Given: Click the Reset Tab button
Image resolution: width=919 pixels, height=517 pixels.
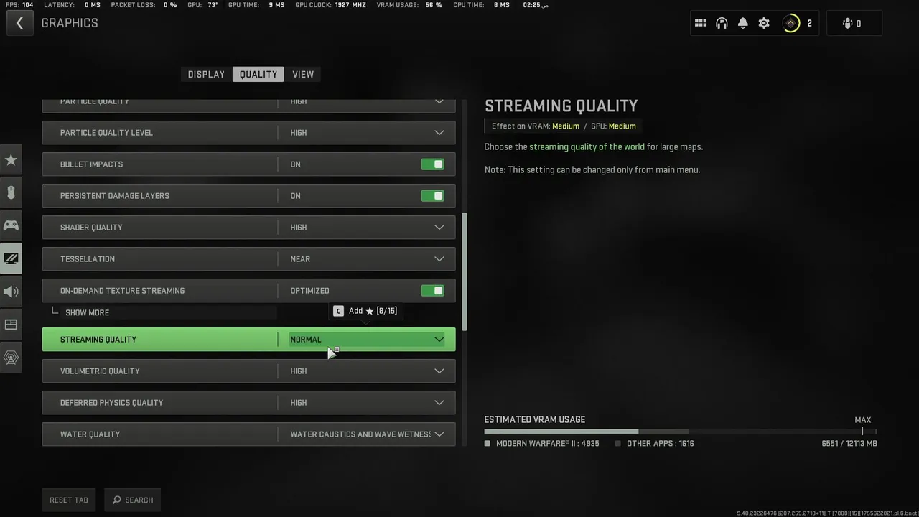Looking at the screenshot, I should [69, 500].
